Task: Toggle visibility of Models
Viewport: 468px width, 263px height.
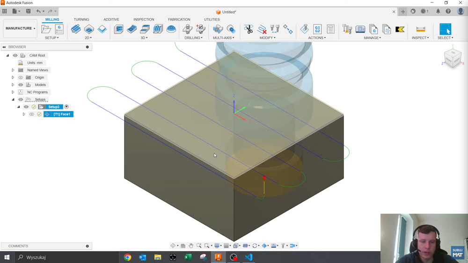Action: click(x=21, y=85)
